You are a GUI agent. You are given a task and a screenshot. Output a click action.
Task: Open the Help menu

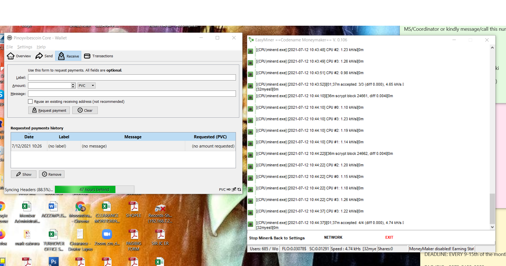coord(41,47)
